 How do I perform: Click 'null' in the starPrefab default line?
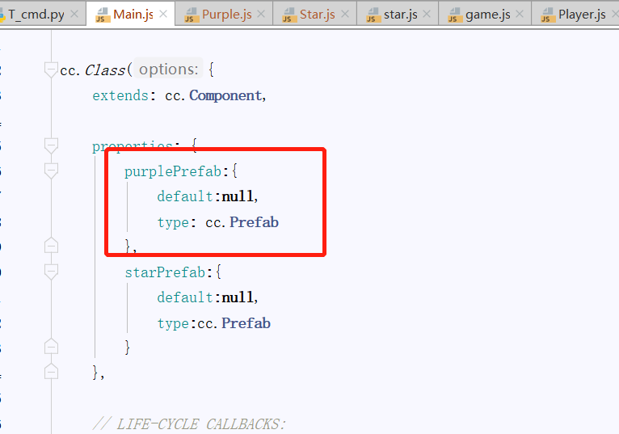pos(238,297)
